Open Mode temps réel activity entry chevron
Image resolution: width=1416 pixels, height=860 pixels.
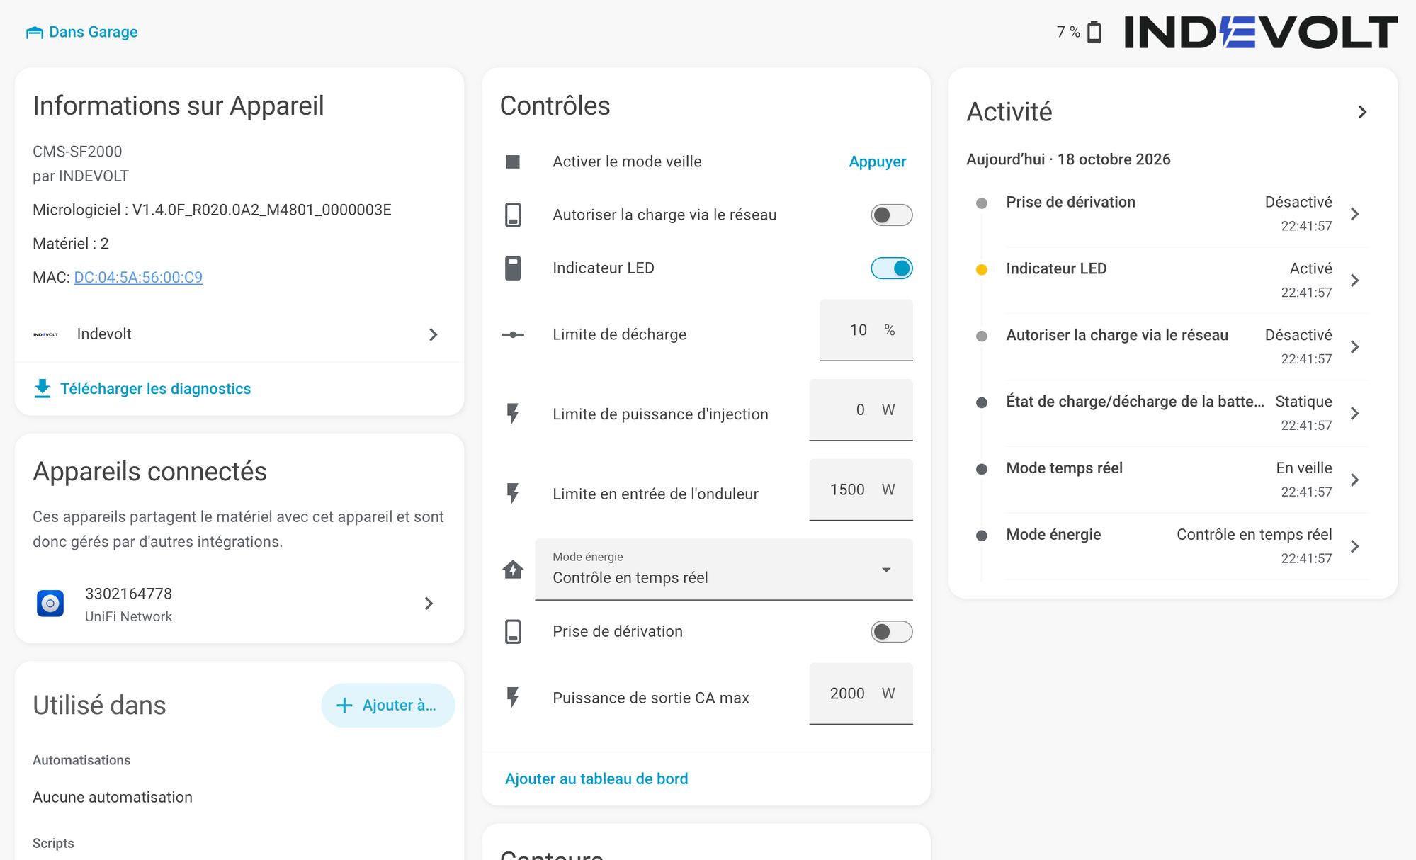pyautogui.click(x=1354, y=480)
